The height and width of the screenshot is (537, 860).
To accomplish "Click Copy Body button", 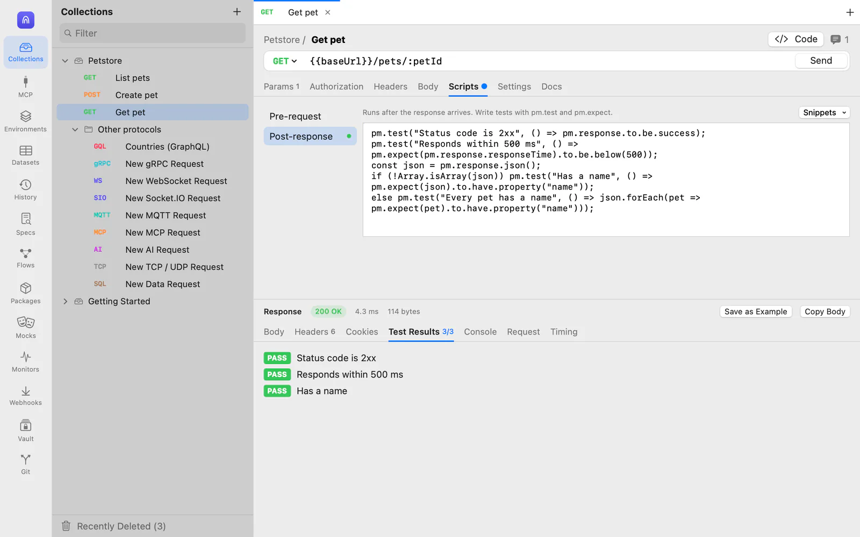I will (825, 311).
